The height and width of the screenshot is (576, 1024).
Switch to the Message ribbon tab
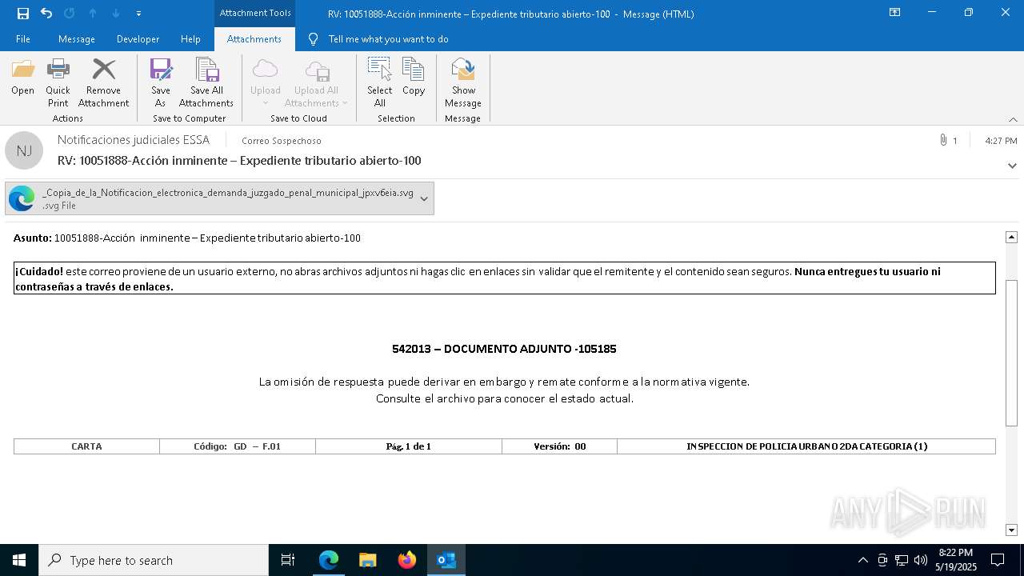(77, 39)
